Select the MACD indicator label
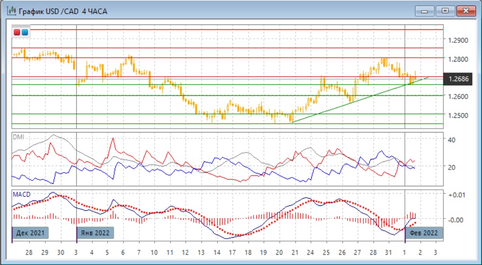The width and height of the screenshot is (482, 265). [x=21, y=195]
